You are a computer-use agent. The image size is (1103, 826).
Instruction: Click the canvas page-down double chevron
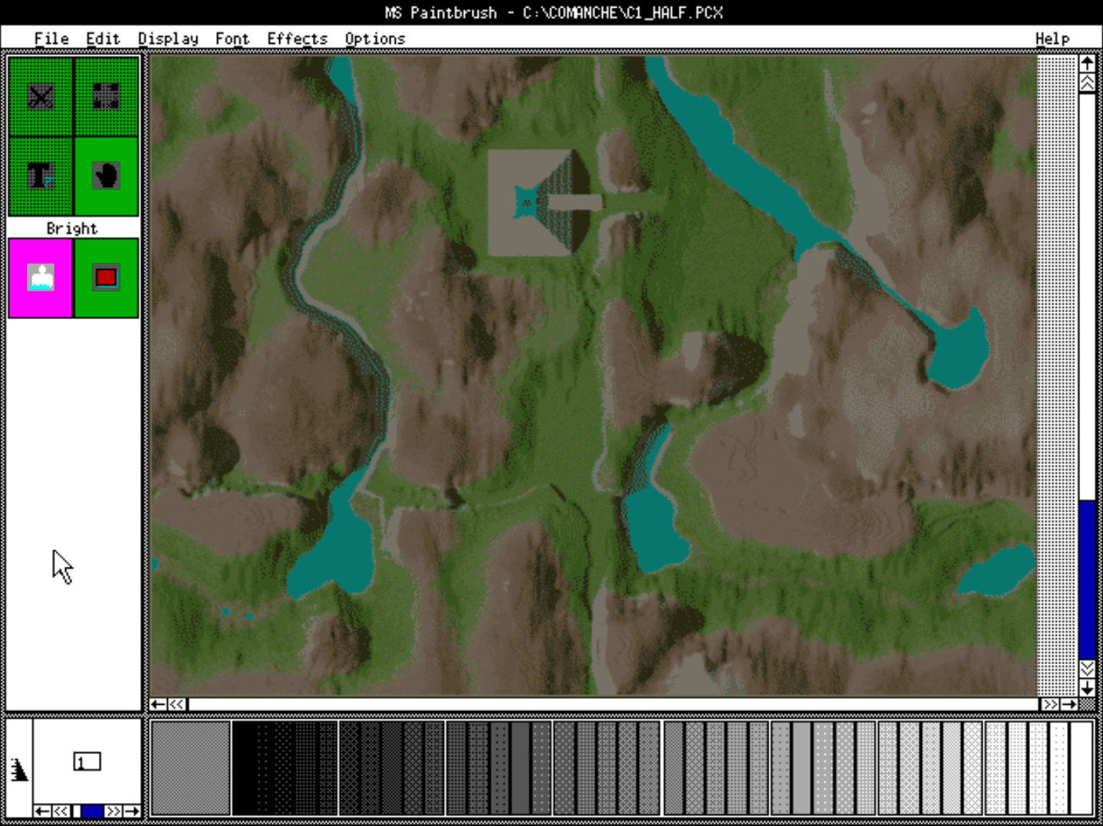pyautogui.click(x=1087, y=669)
